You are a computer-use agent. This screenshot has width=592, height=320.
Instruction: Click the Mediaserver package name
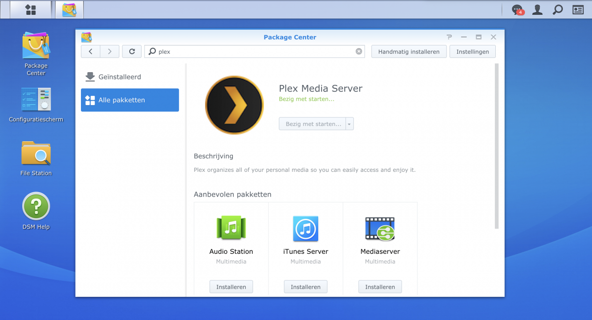(x=380, y=251)
